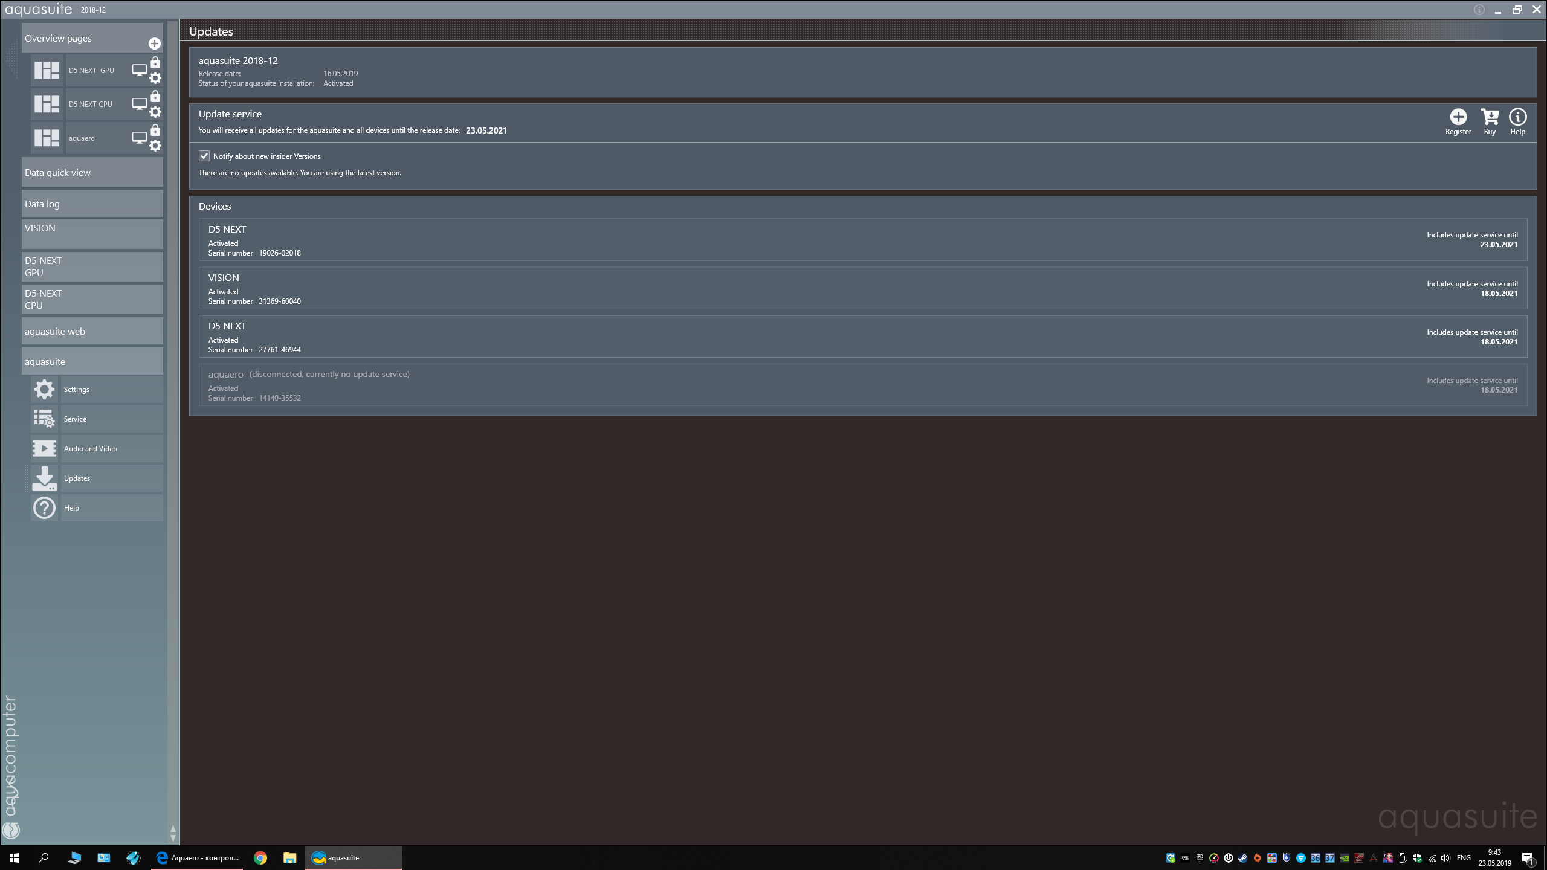The image size is (1547, 870).
Task: Open the Service page icon
Action: click(44, 419)
